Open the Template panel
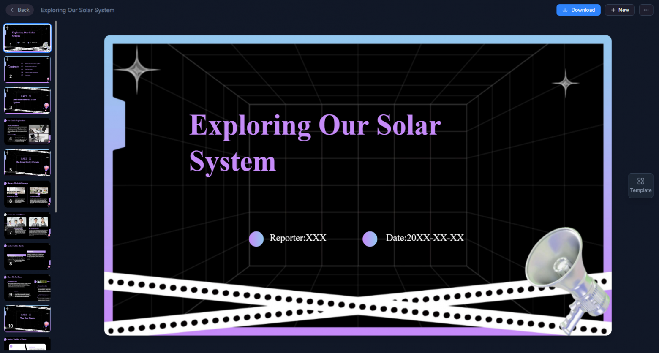Image resolution: width=659 pixels, height=353 pixels. point(641,185)
